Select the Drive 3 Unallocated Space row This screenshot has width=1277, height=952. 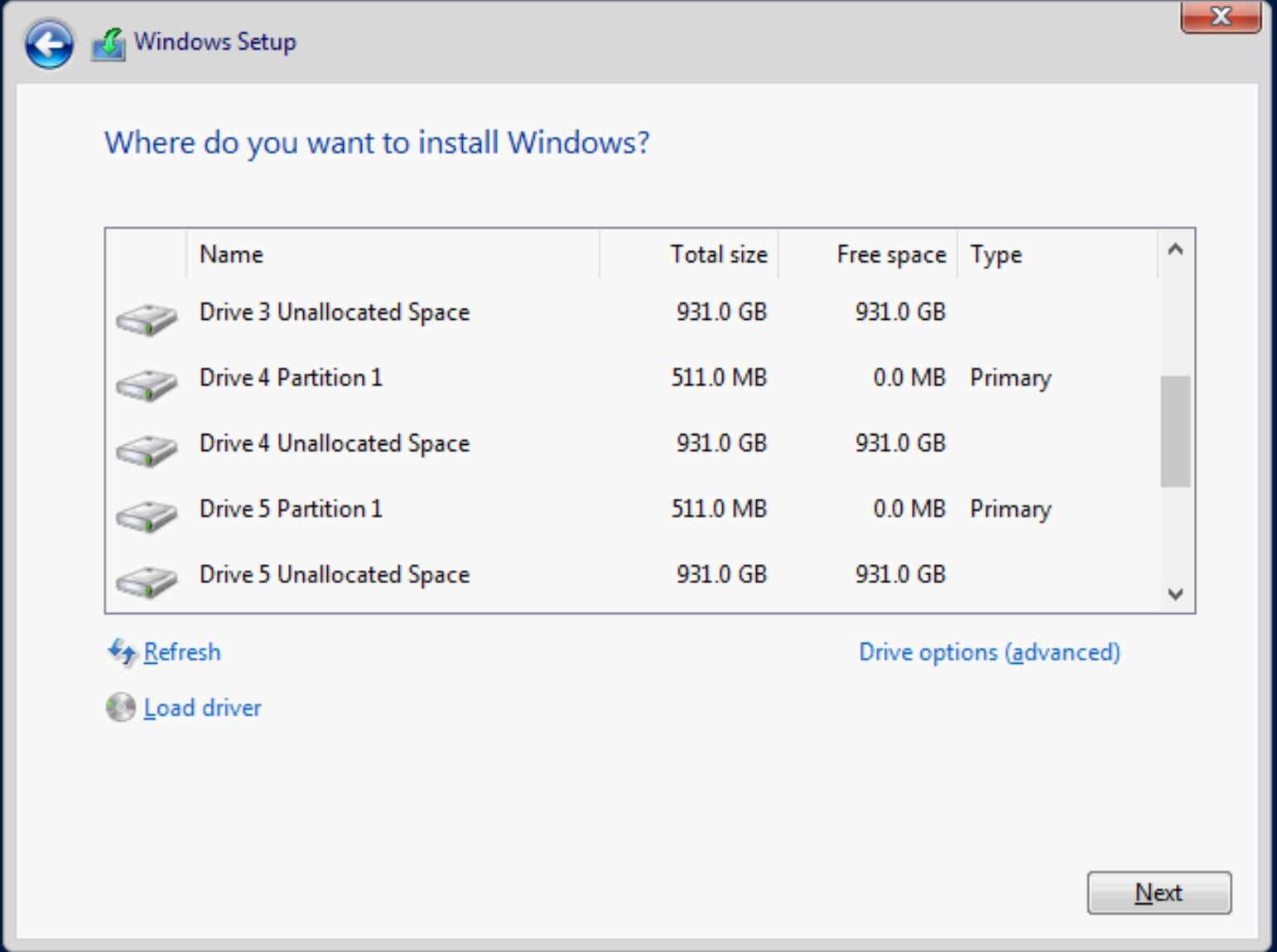497,312
